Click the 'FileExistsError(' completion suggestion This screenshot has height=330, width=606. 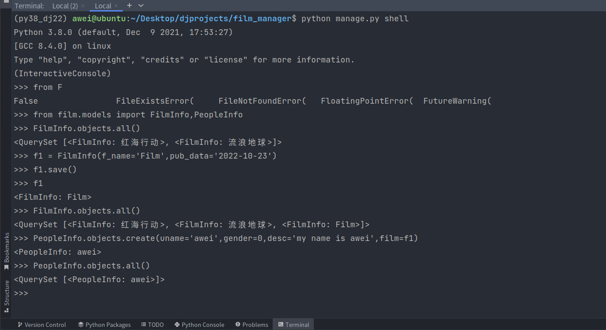[155, 101]
